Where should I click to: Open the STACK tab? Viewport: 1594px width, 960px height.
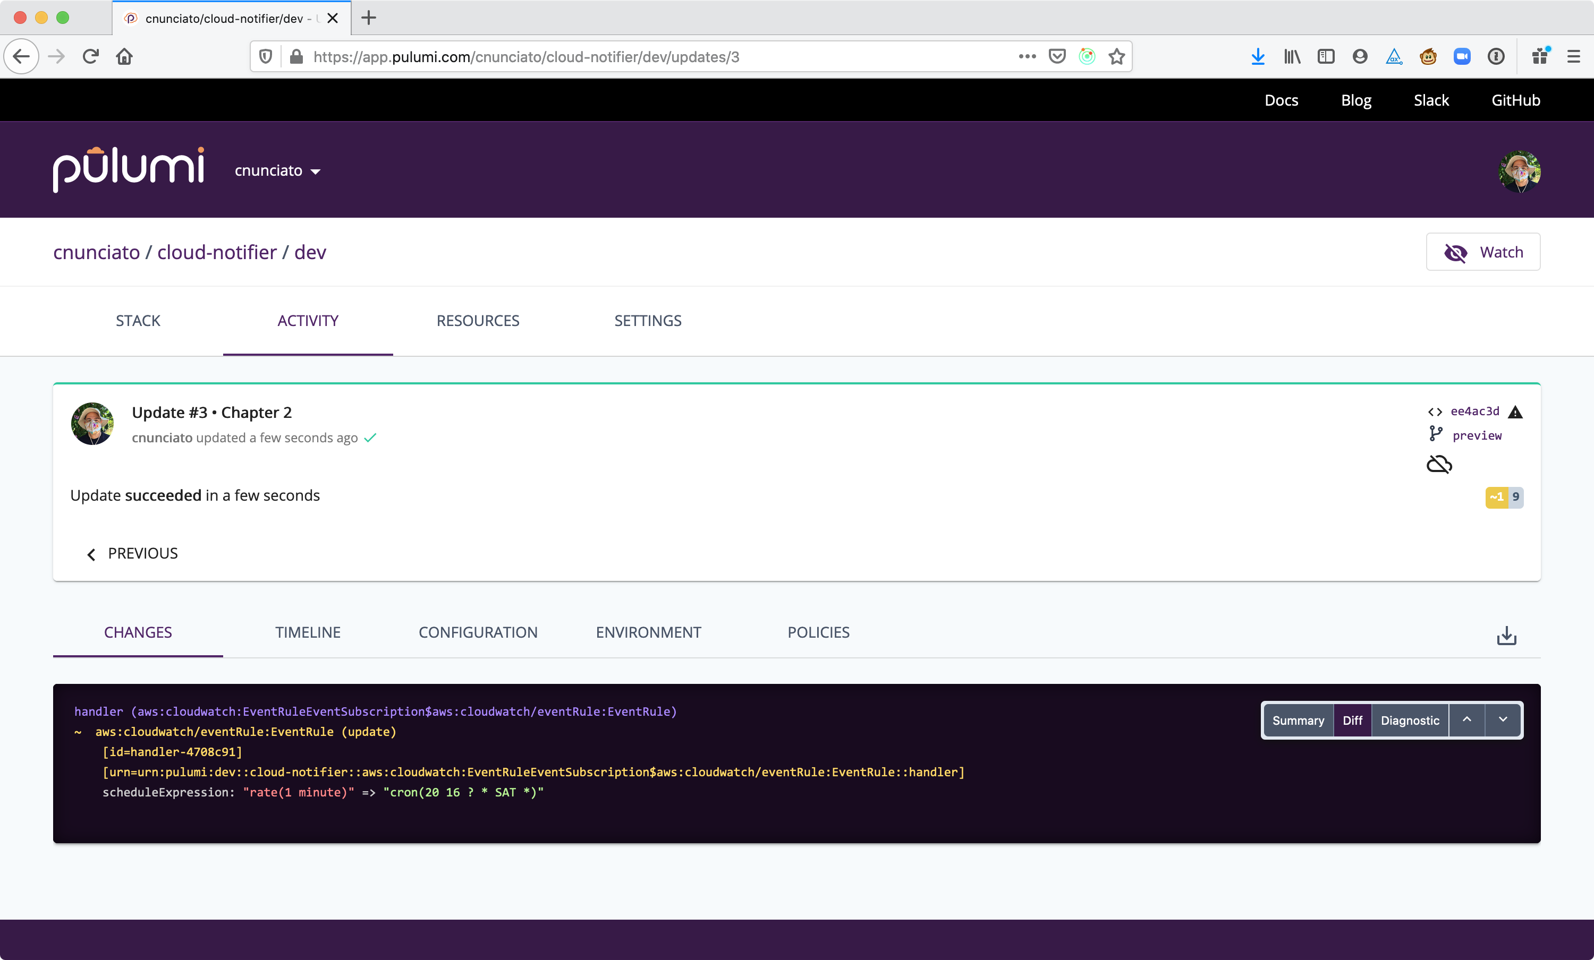tap(138, 321)
